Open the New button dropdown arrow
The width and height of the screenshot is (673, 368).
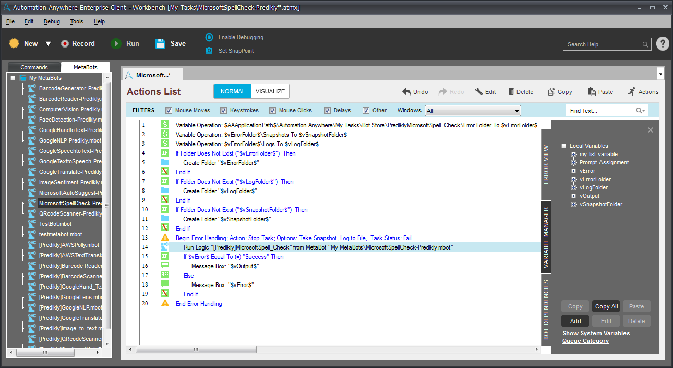point(49,44)
